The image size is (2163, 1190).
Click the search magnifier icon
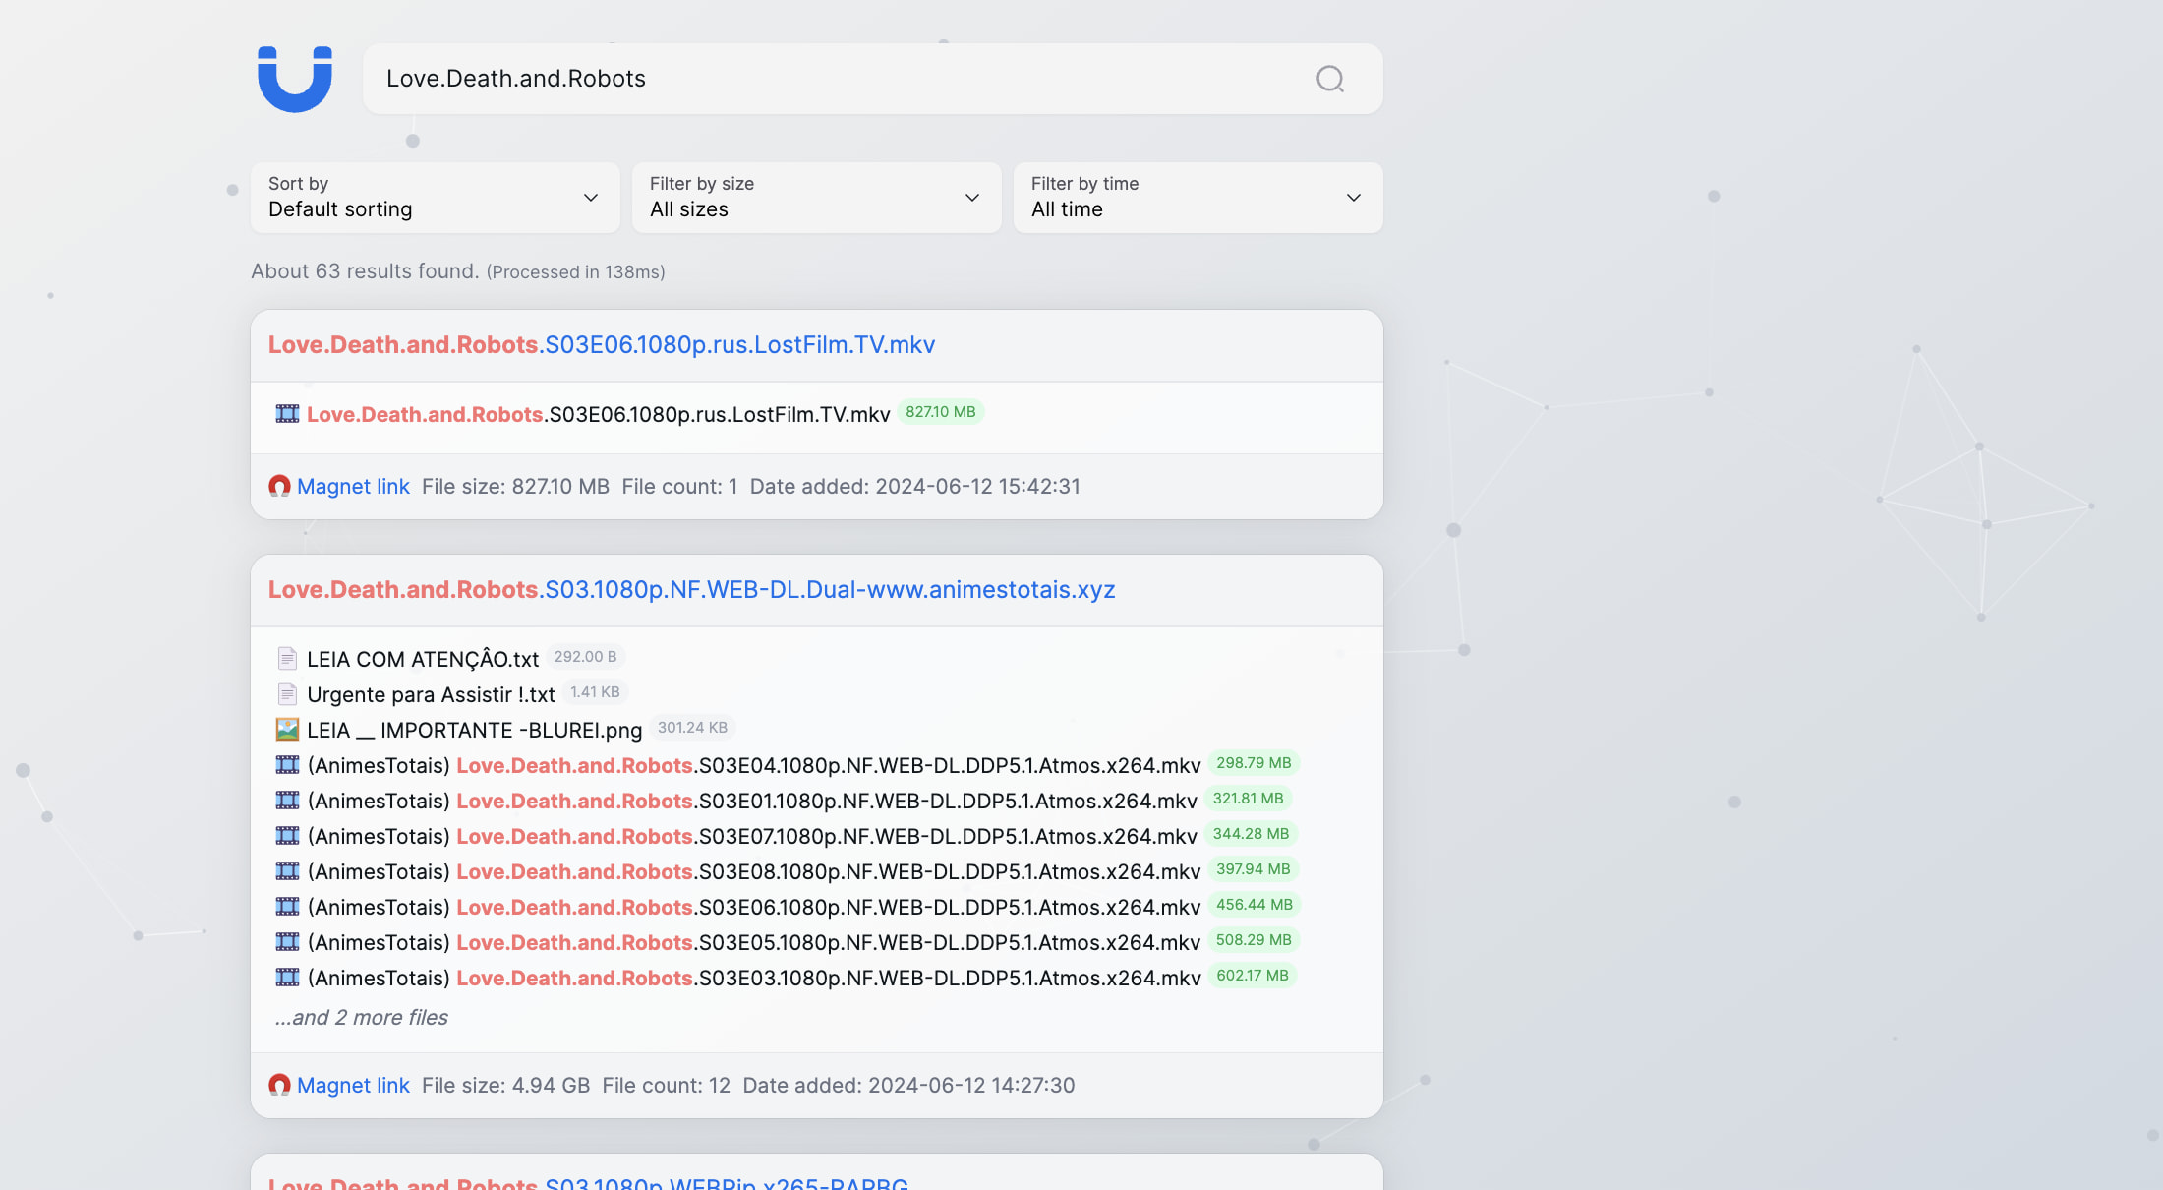pyautogui.click(x=1329, y=79)
